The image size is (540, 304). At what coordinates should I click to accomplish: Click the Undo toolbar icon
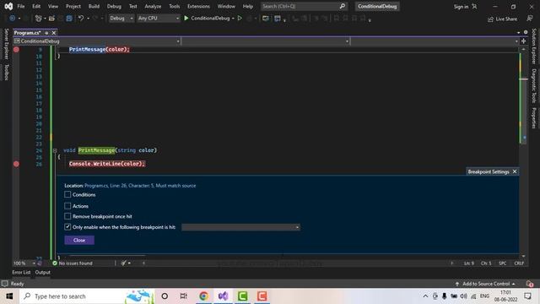tap(81, 19)
